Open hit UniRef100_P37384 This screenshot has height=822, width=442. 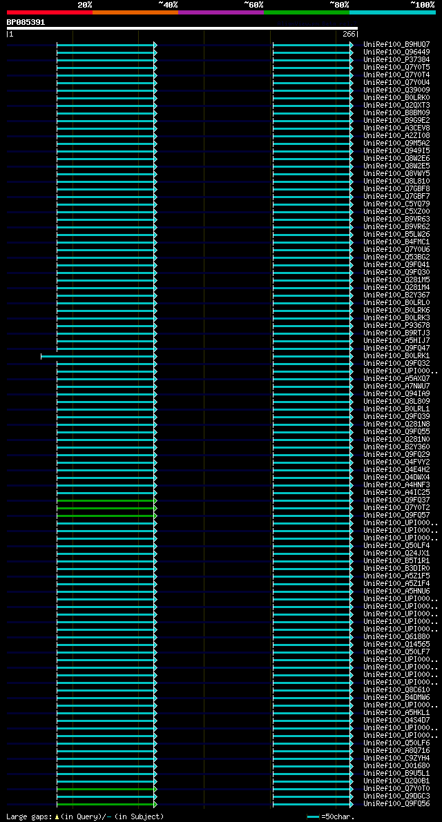[396, 60]
